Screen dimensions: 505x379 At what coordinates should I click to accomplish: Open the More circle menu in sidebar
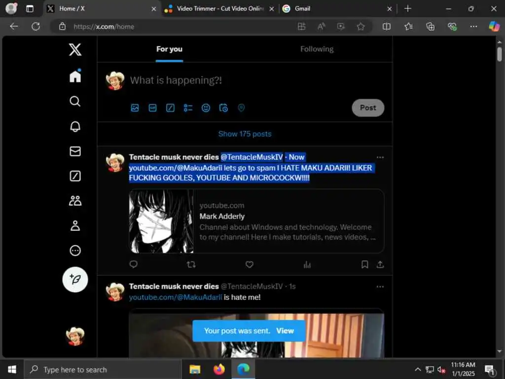pyautogui.click(x=75, y=250)
